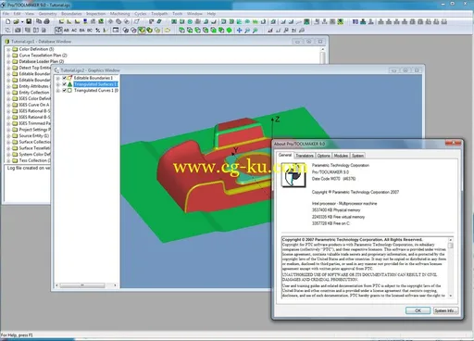Select the Entity Attributes tree row
474x341 pixels.
32,86
